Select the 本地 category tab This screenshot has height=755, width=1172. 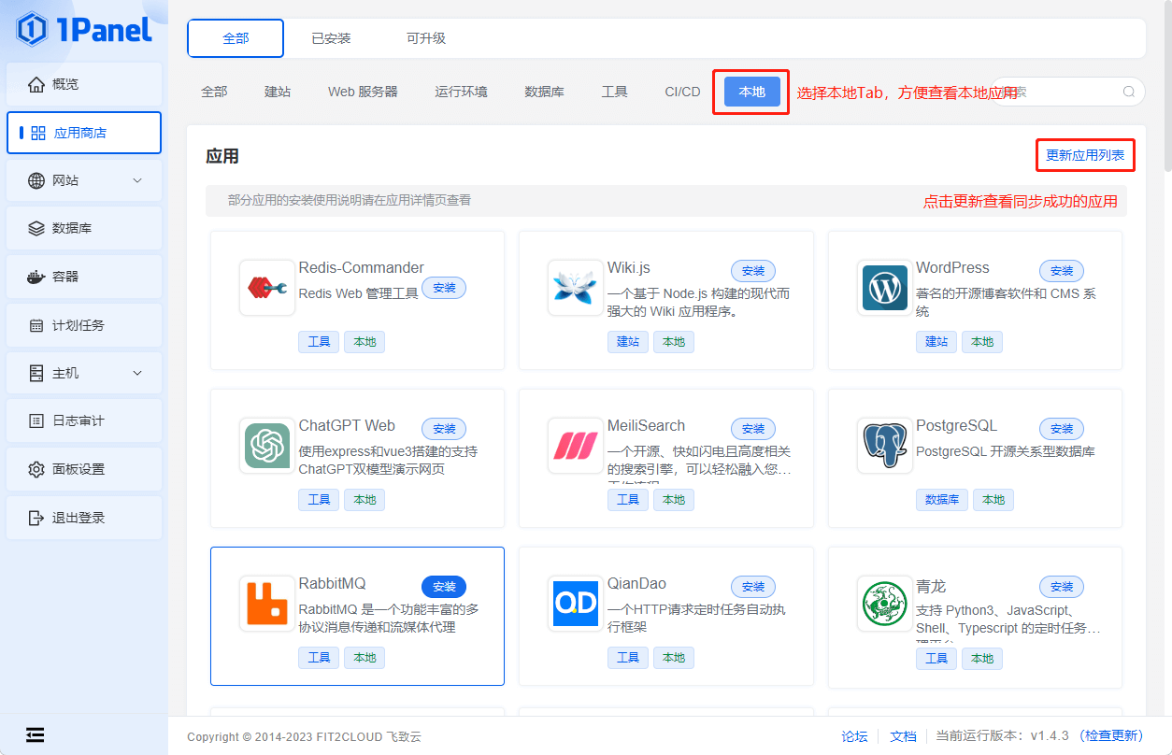tap(751, 92)
